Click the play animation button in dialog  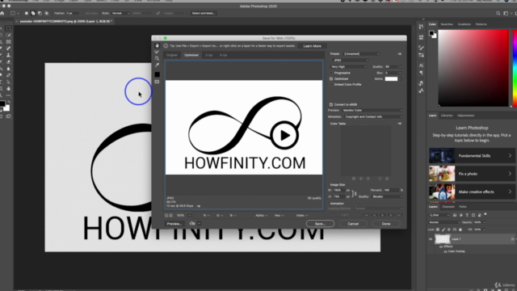point(383,215)
